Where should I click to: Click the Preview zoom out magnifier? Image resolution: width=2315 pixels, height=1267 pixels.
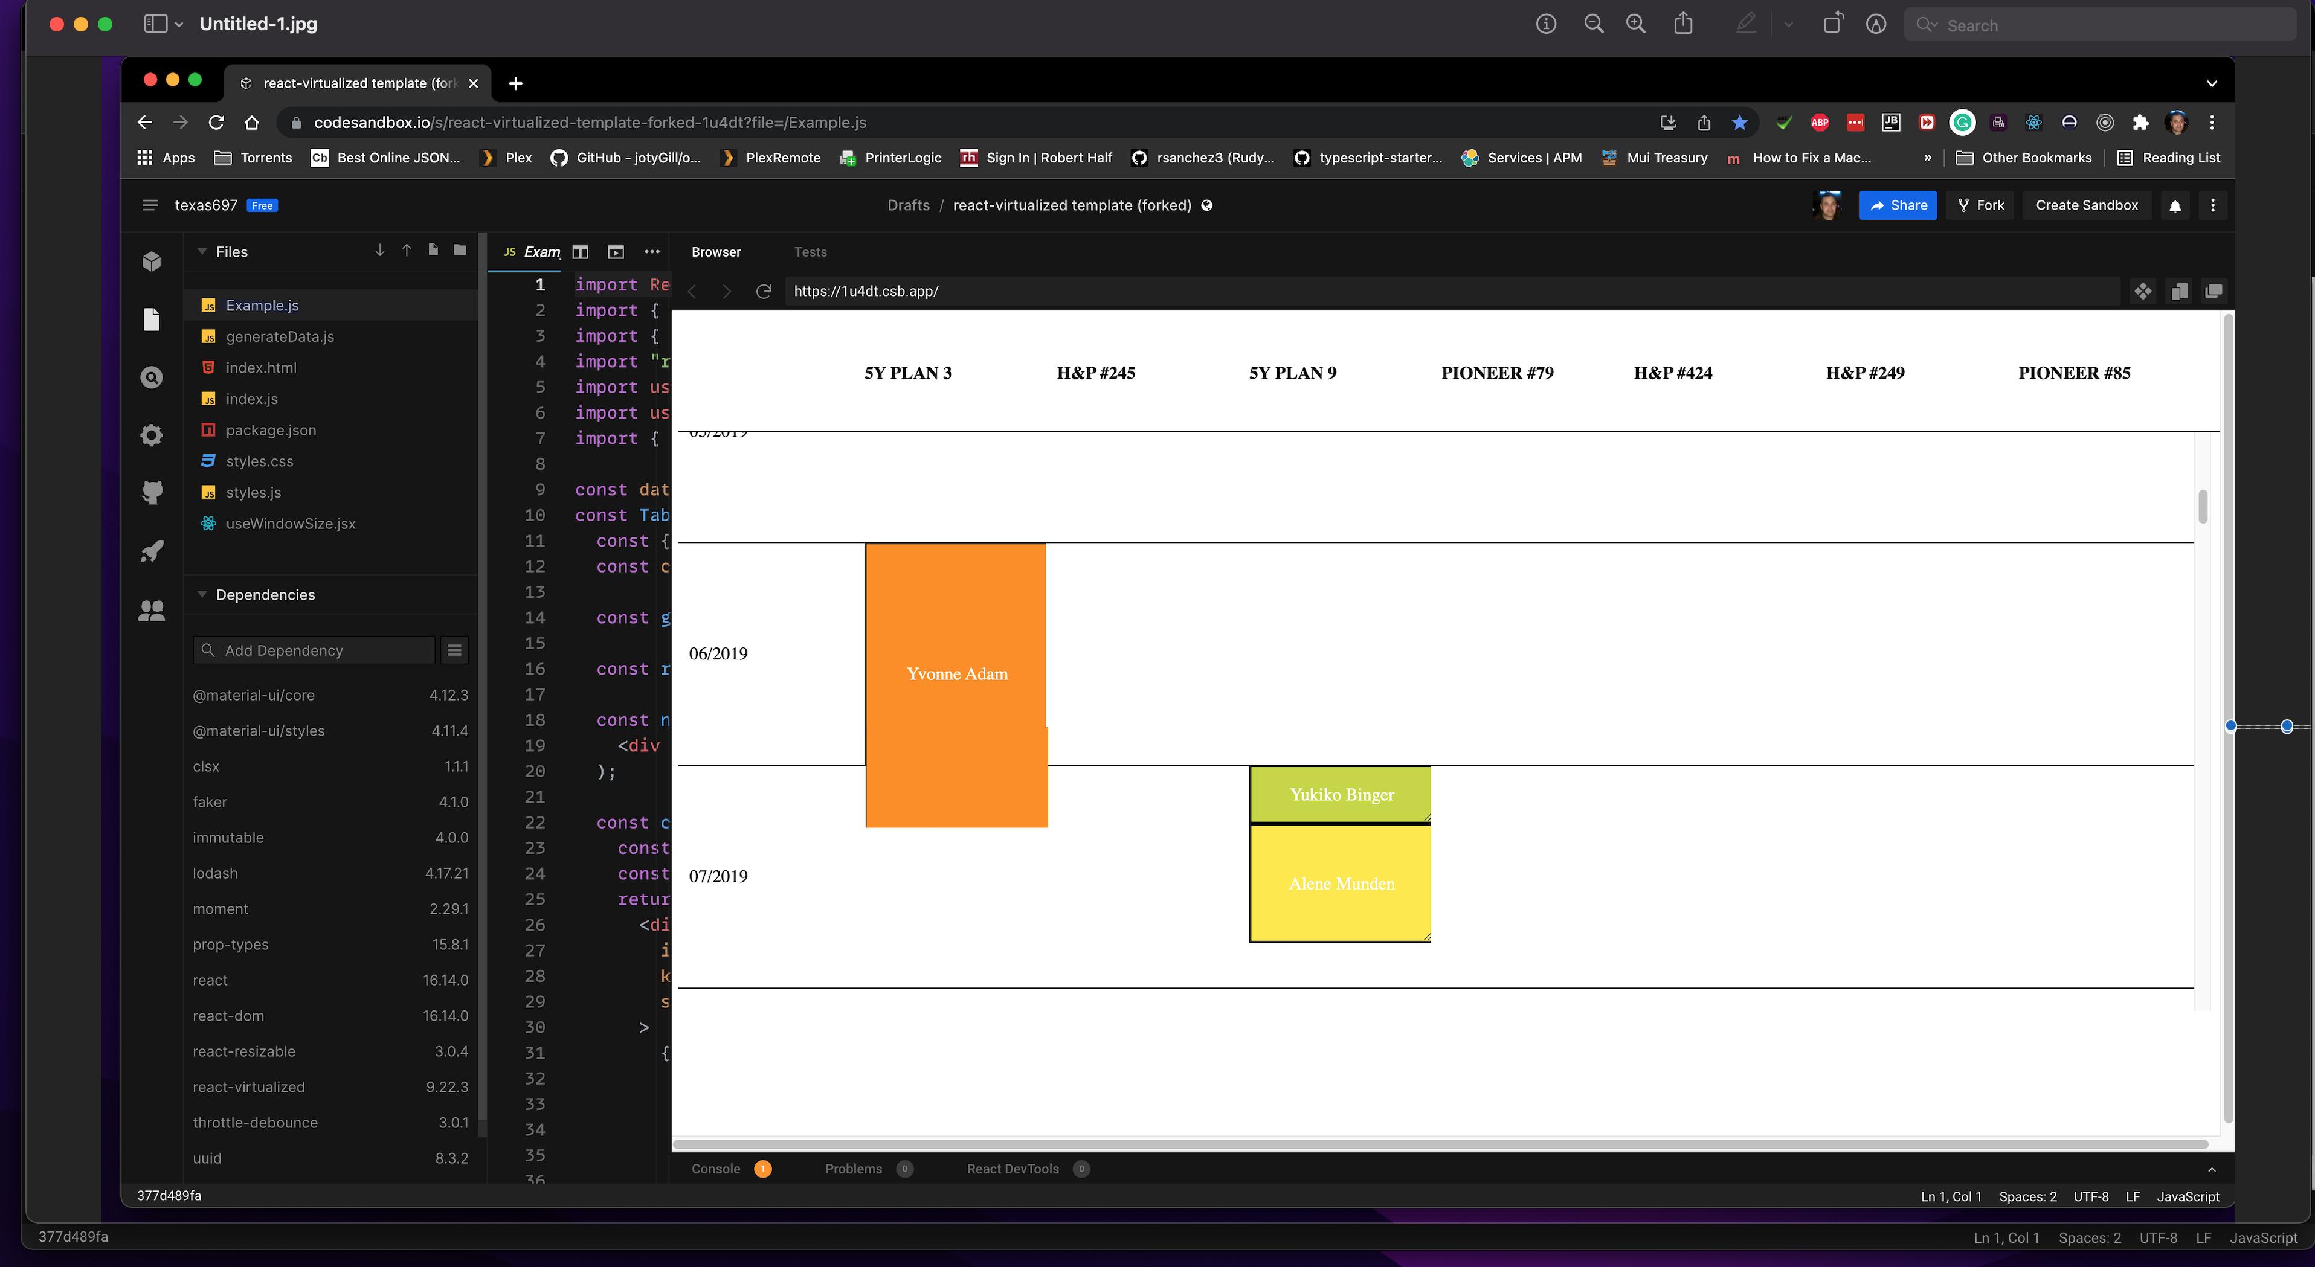pyautogui.click(x=1593, y=24)
